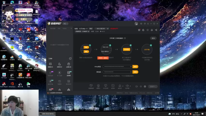206x116 pixels.
Task: Open the hamburger menu in the title bar
Action: [x=148, y=24]
